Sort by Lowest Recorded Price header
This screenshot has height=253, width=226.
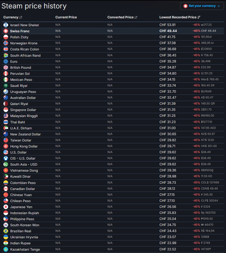tap(180, 17)
